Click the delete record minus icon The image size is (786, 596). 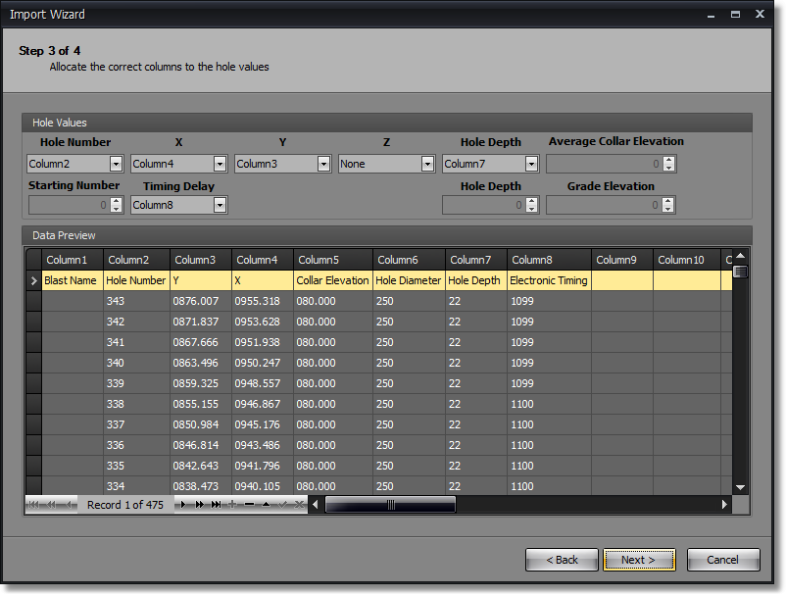249,505
